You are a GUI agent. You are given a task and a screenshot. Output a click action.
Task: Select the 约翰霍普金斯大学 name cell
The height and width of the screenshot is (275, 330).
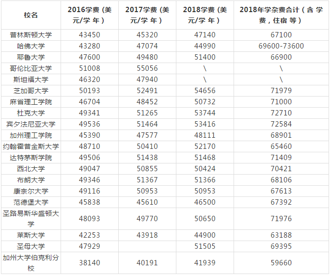click(31, 146)
